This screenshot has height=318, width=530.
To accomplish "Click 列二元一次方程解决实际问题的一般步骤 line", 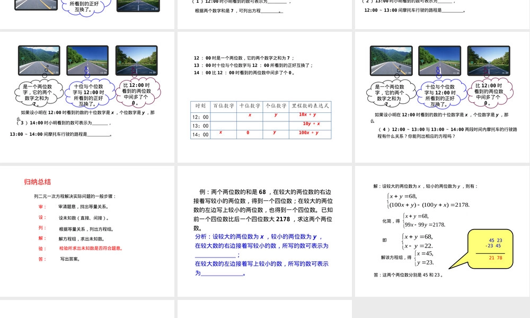I will 75,196.
